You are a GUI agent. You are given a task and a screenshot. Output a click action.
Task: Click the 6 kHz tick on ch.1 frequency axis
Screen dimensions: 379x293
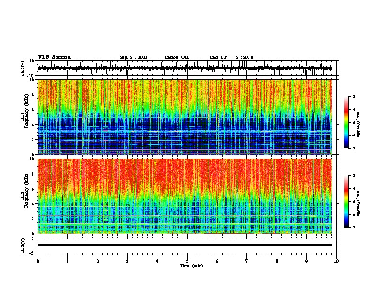[33, 110]
